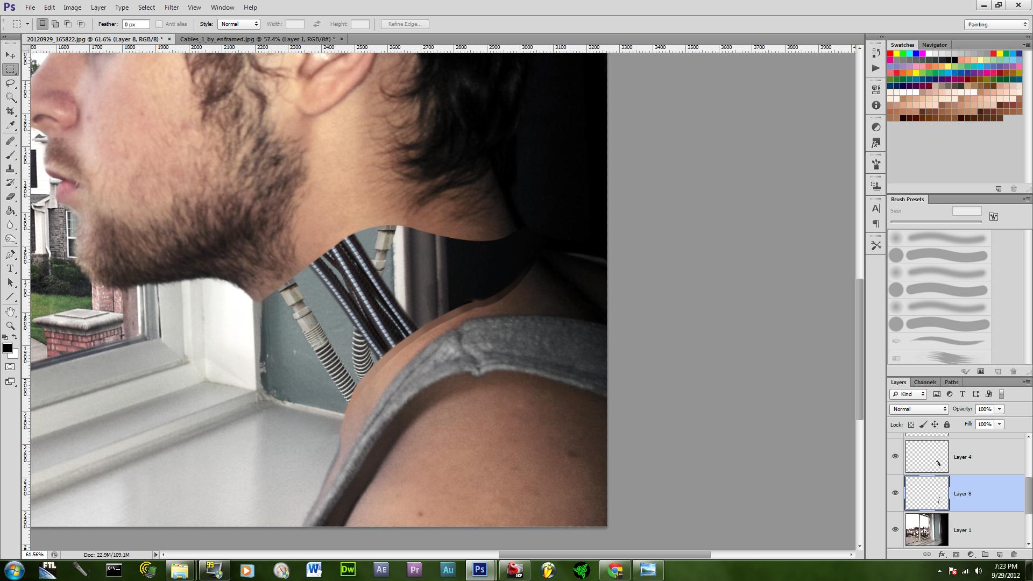Open the layer Kind filter dropdown

tap(908, 394)
